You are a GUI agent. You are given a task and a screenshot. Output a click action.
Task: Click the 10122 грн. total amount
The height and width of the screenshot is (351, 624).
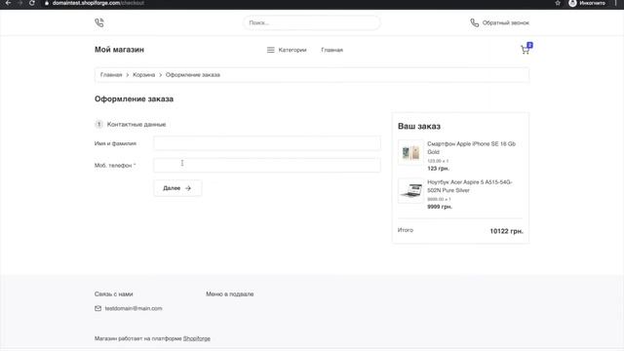pyautogui.click(x=506, y=231)
